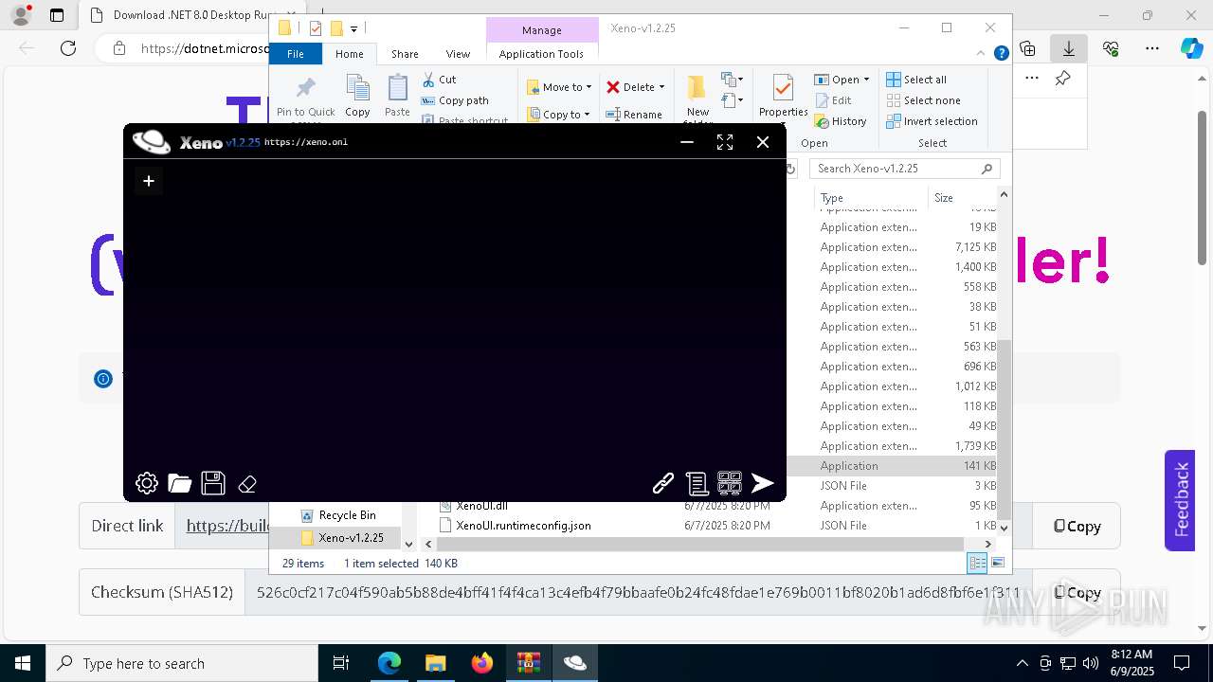Save script with Xeno floppy disk icon
The width and height of the screenshot is (1213, 682).
213,484
